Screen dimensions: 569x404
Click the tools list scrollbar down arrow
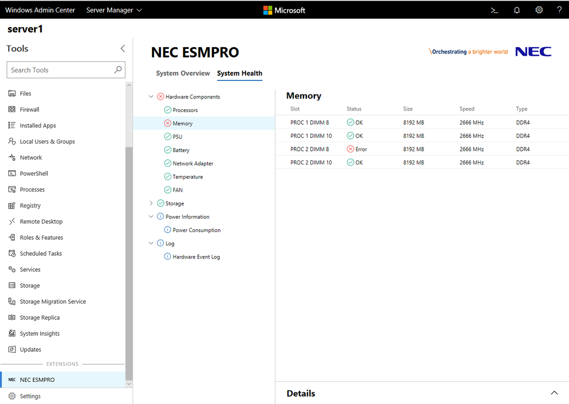129,384
